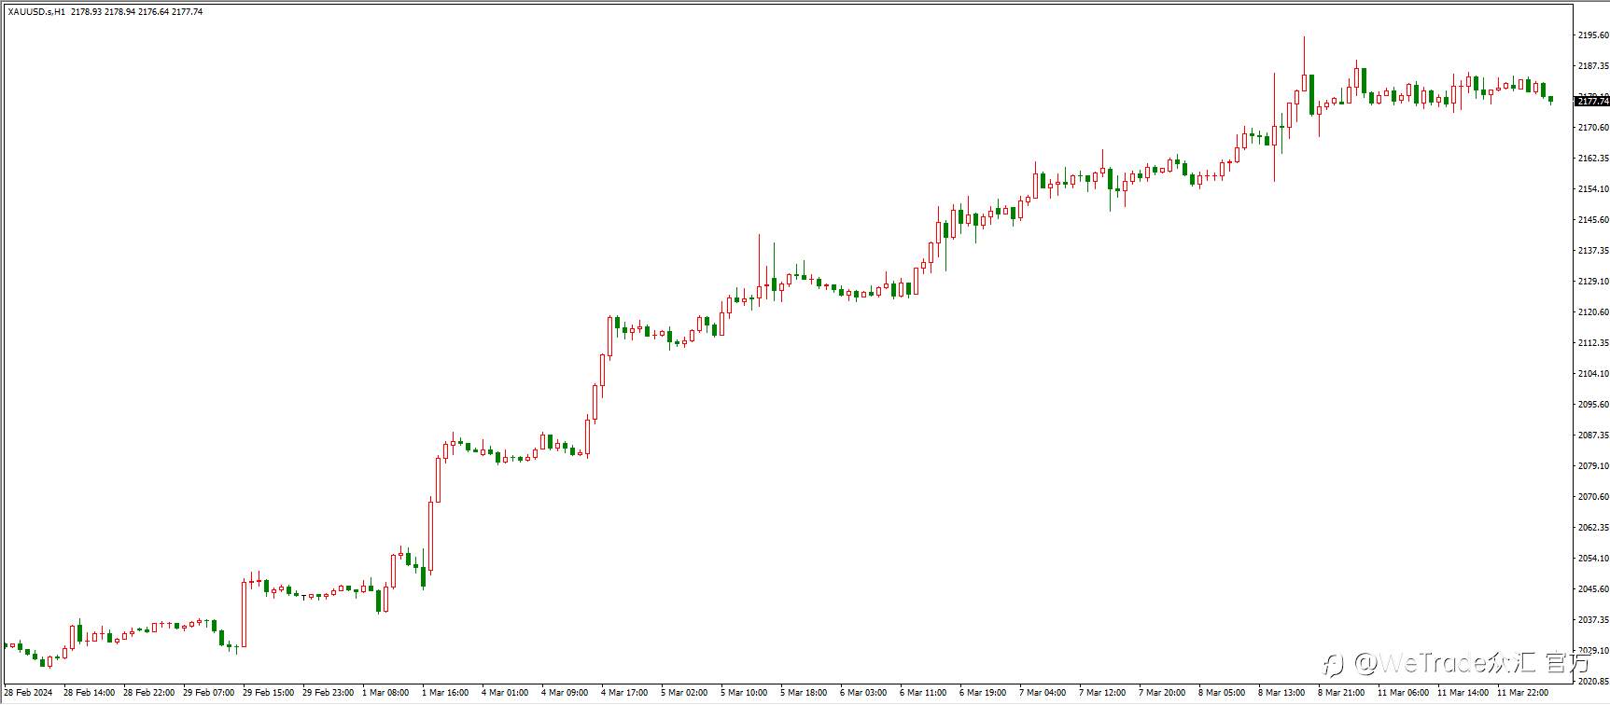
Task: Click the 2195.60 price axis label
Action: point(1593,35)
